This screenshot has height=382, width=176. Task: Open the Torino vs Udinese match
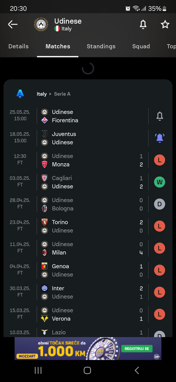(x=88, y=226)
